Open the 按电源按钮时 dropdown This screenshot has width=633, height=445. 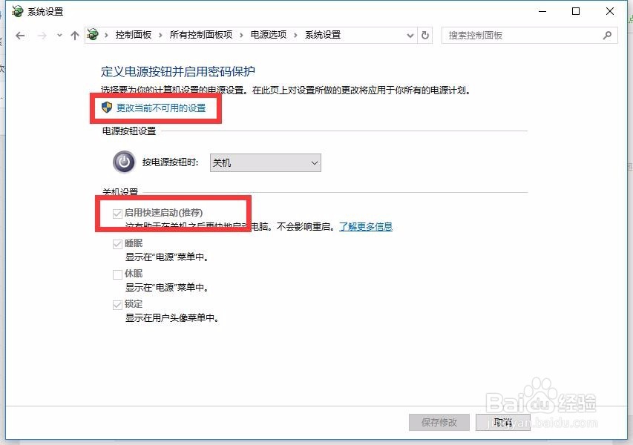coord(265,162)
